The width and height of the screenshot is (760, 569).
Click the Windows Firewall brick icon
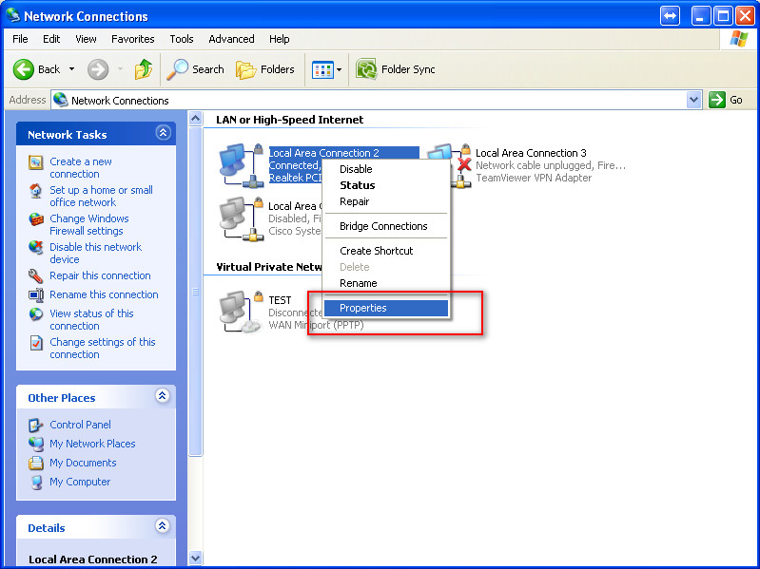(36, 219)
